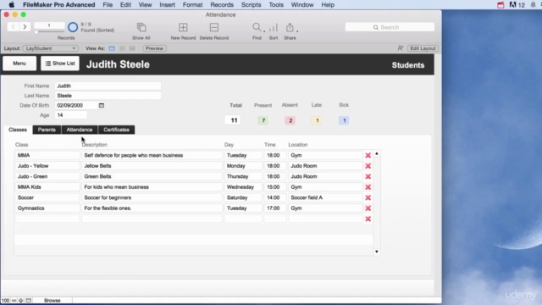Open the Date Of Birth calendar picker

[x=102, y=105]
